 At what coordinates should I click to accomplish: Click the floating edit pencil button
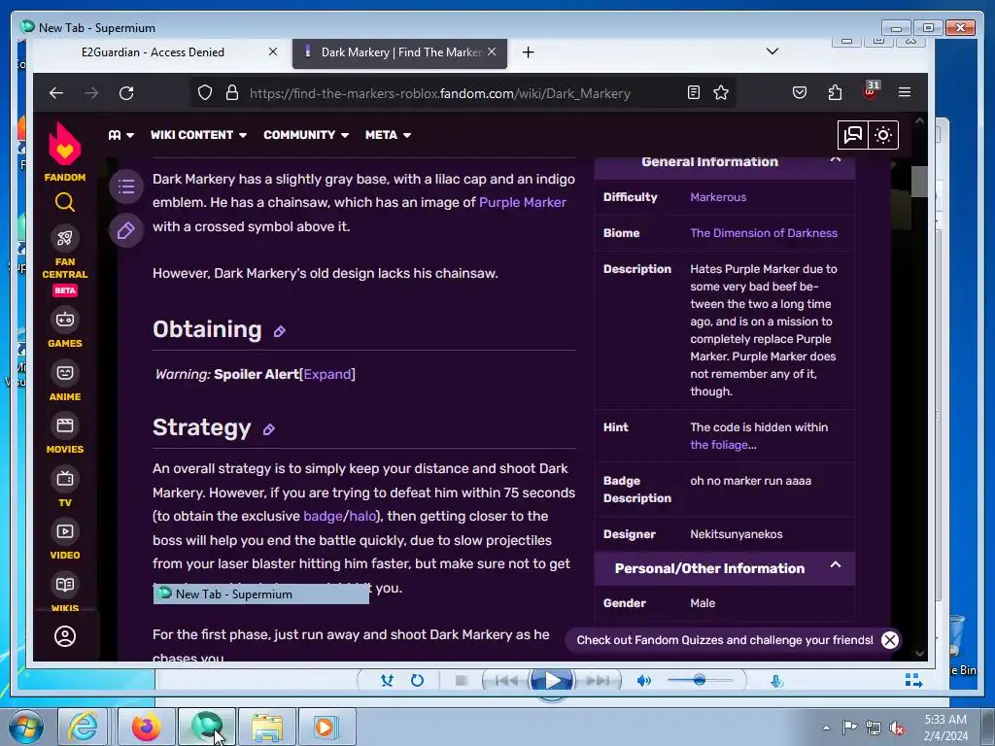tap(126, 230)
